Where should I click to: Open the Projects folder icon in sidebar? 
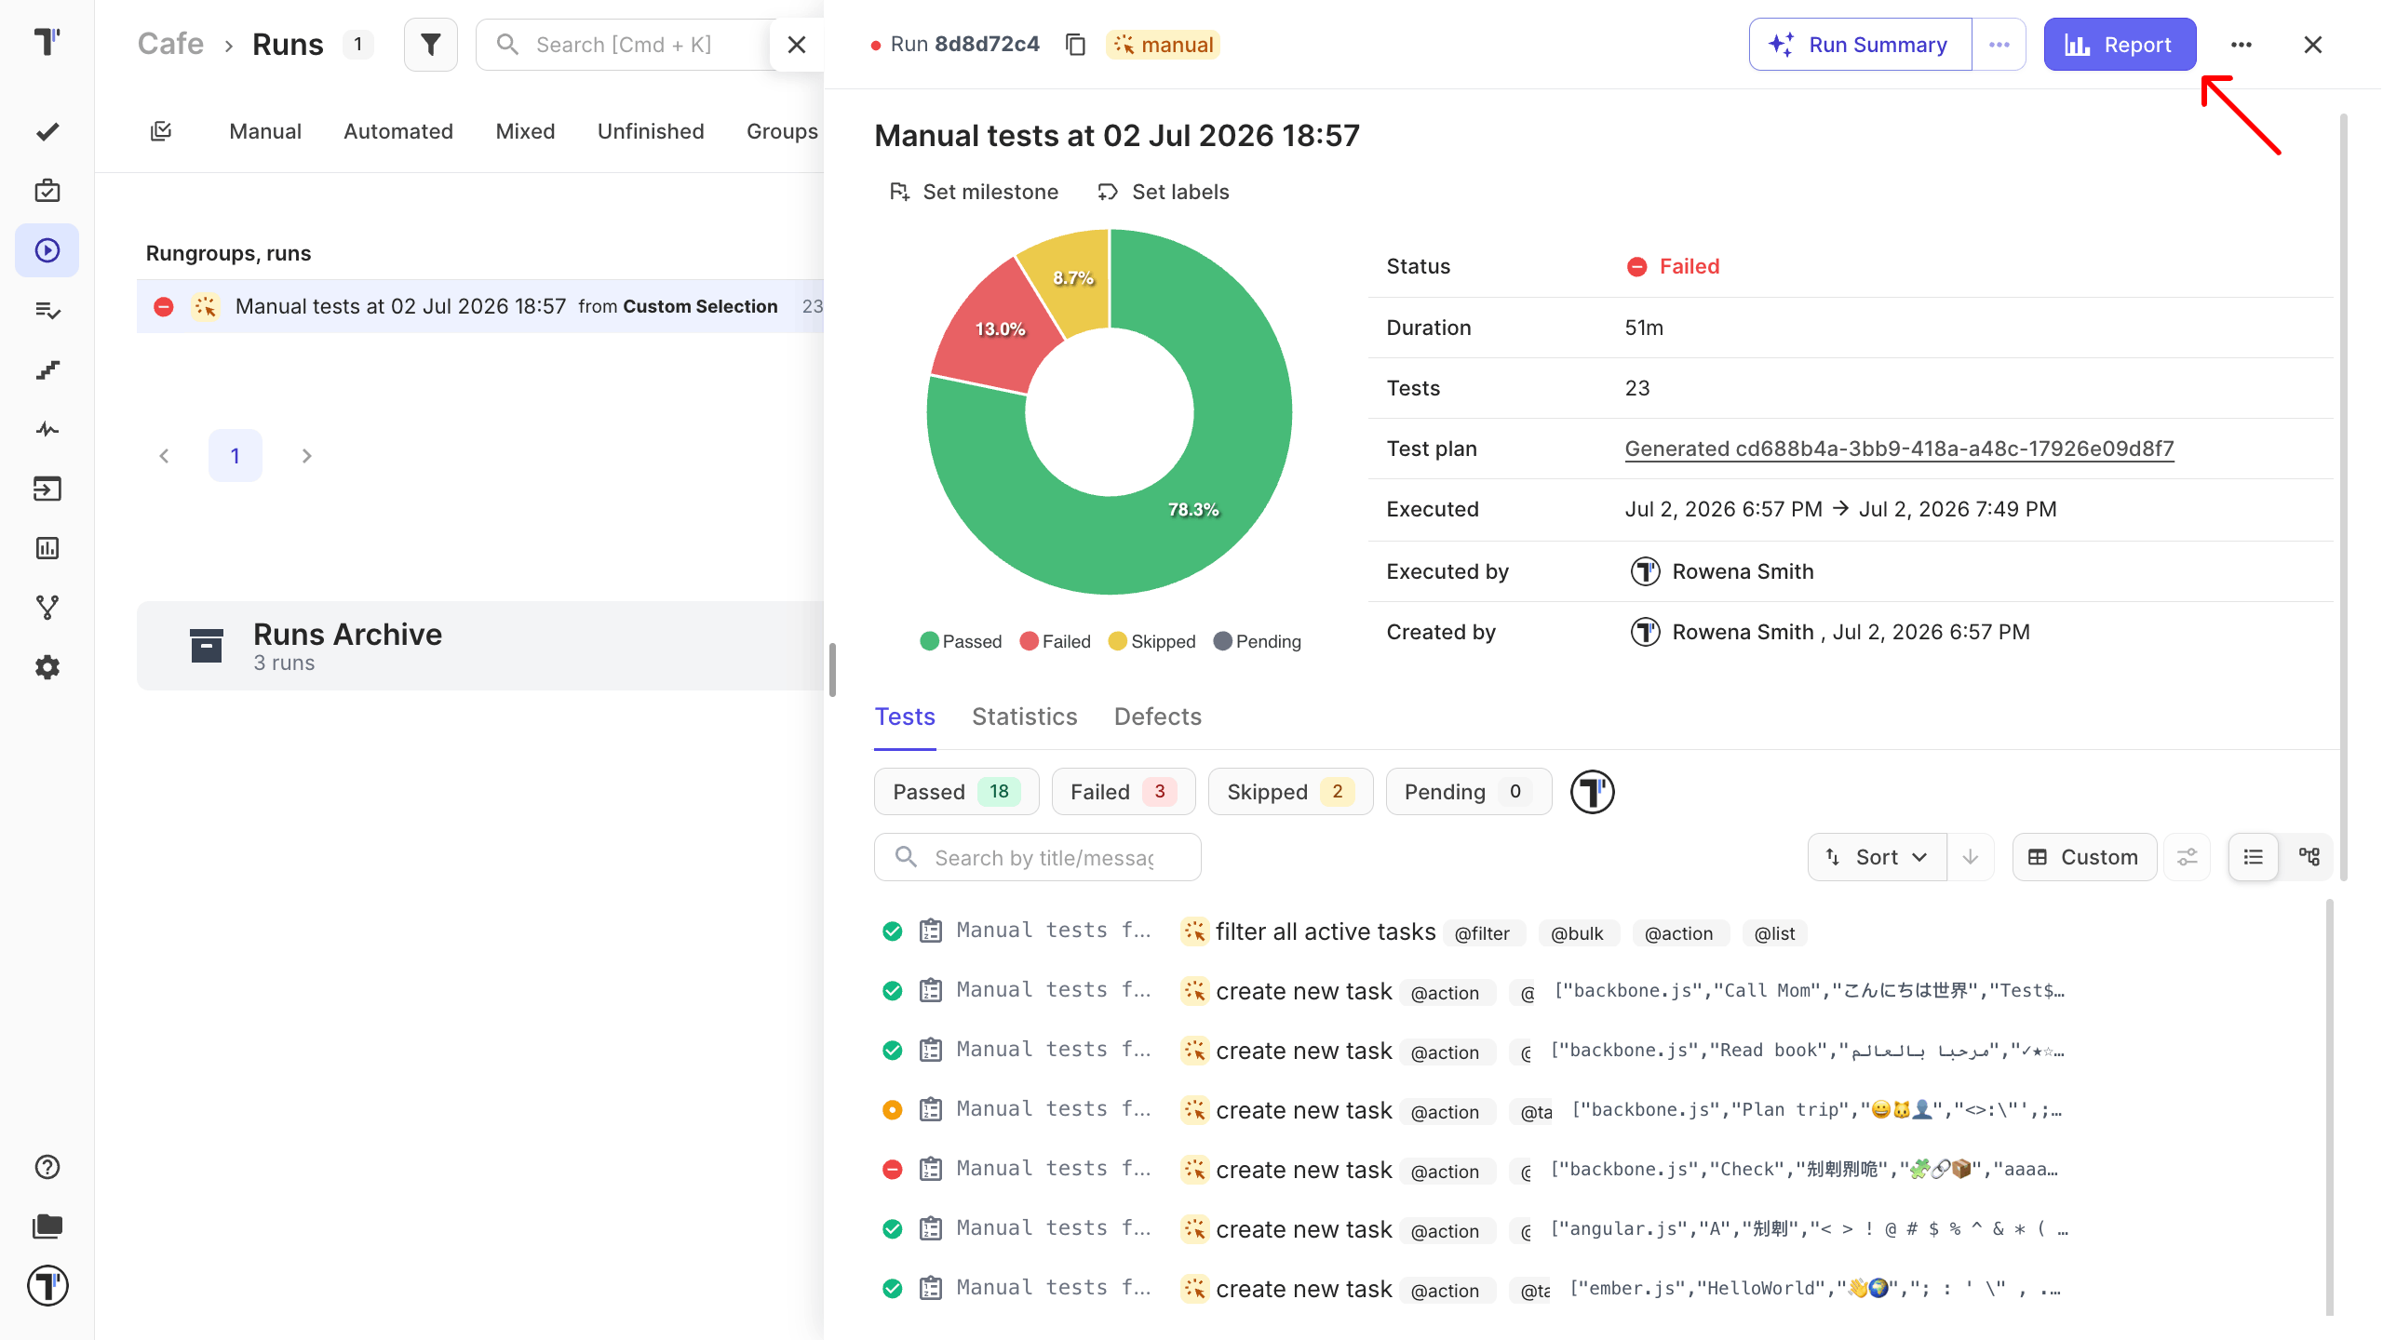click(x=47, y=1226)
